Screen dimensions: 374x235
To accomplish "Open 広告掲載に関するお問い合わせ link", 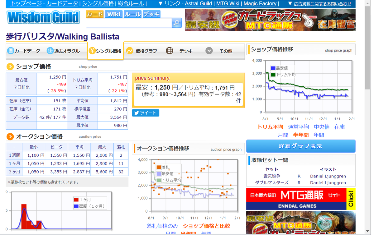I will 323,4.
